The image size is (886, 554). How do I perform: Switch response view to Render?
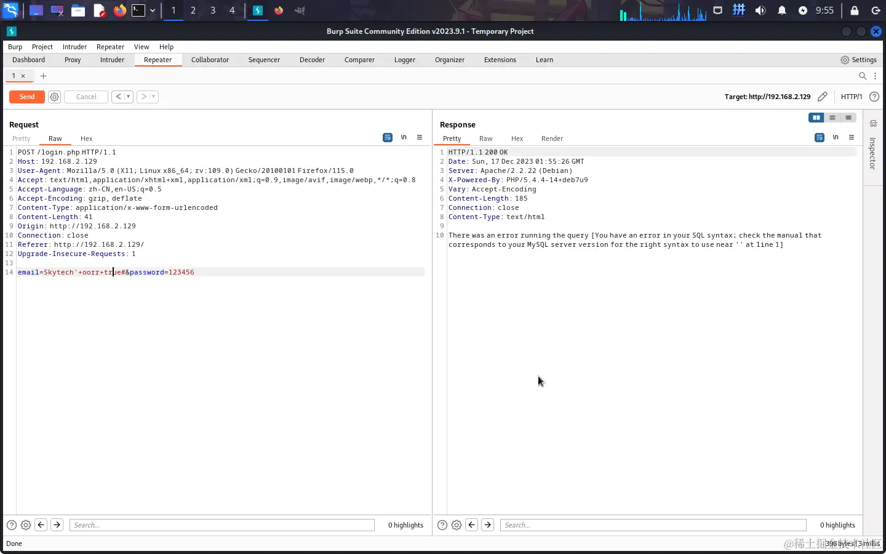click(x=552, y=138)
